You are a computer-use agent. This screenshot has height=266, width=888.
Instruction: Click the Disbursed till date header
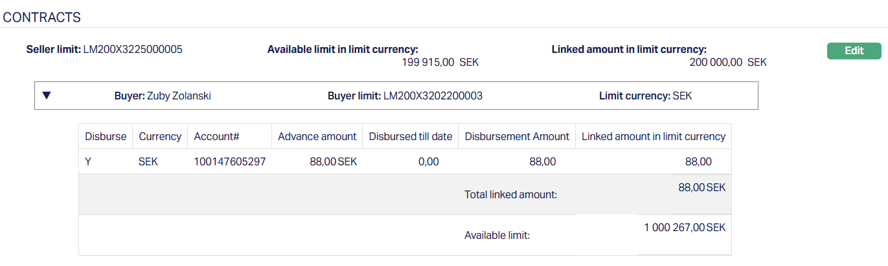pos(410,137)
